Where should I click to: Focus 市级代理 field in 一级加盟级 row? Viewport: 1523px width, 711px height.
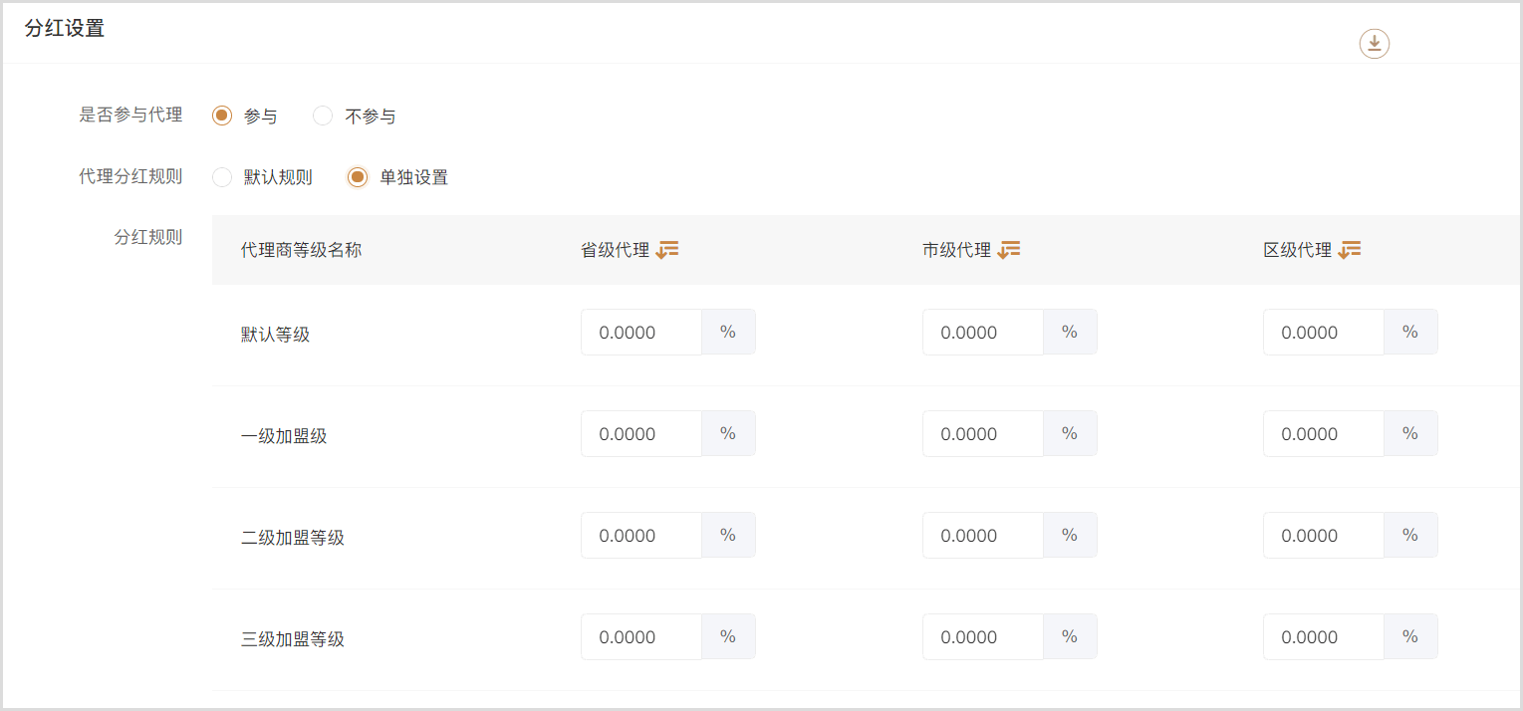(x=983, y=434)
